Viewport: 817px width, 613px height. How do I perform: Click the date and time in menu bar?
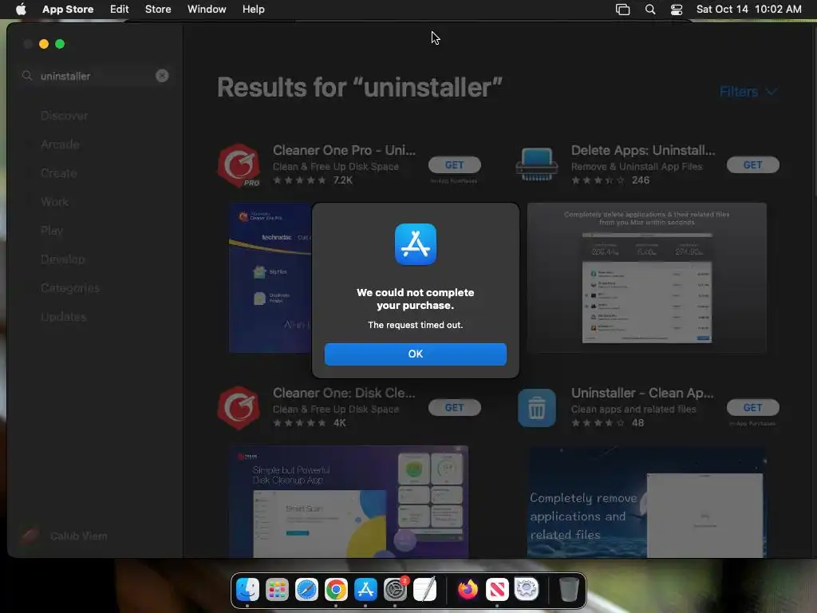[x=748, y=10]
